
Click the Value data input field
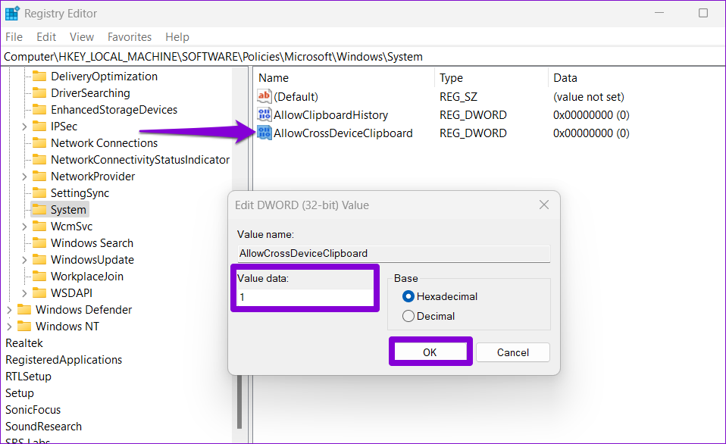click(x=305, y=297)
